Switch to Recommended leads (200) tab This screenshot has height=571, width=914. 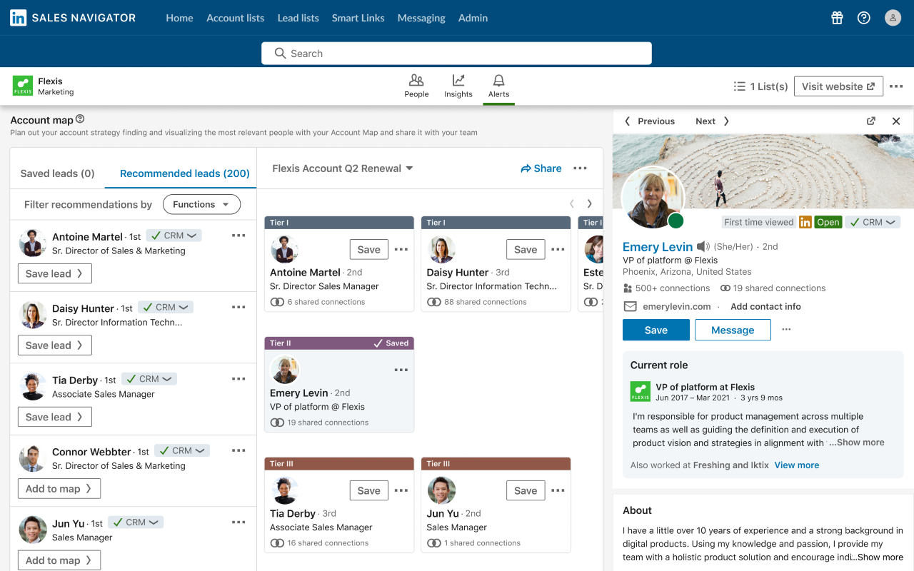185,173
